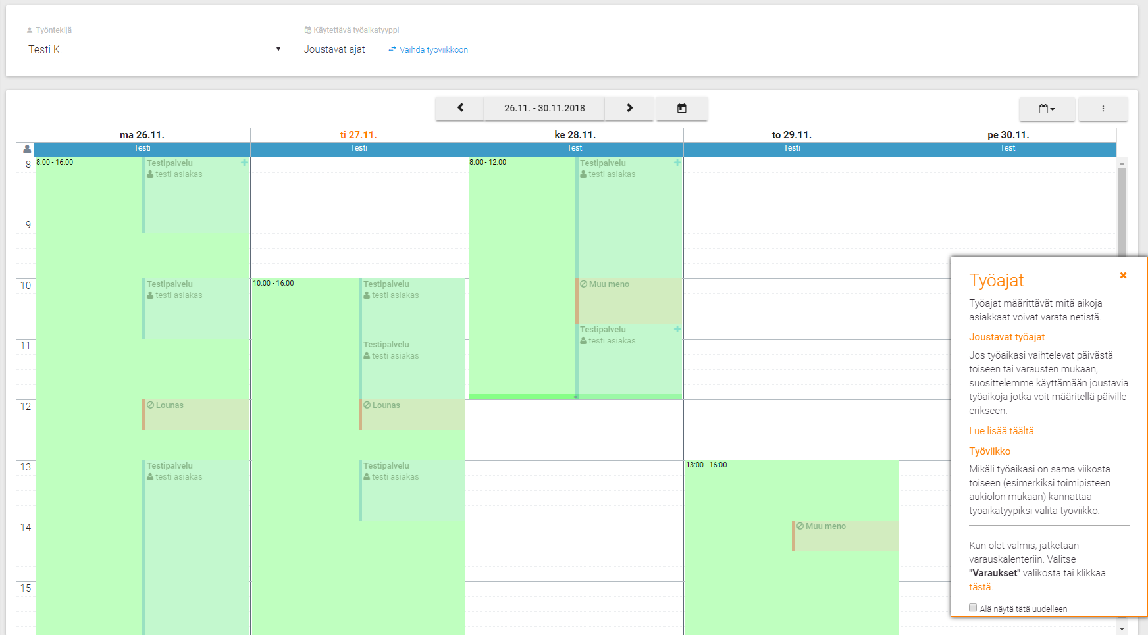Click plus icon on Wednesday 11:00 Testipalvelu

[x=677, y=329]
